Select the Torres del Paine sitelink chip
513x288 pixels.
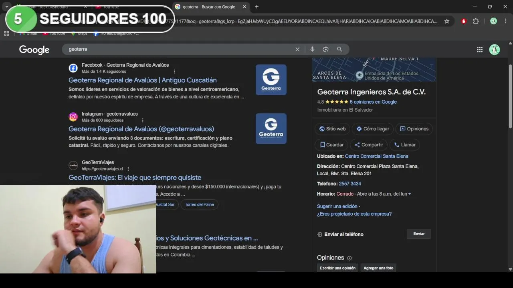(199, 204)
